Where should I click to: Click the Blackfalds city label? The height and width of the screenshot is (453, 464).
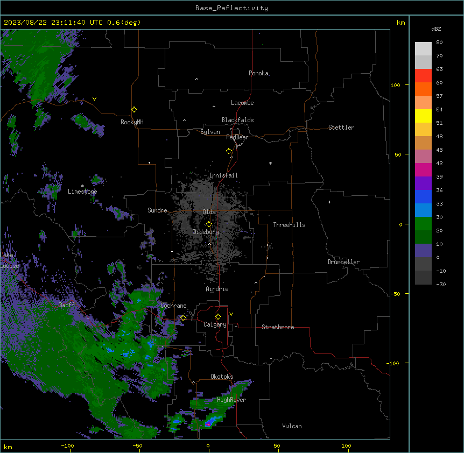click(237, 120)
